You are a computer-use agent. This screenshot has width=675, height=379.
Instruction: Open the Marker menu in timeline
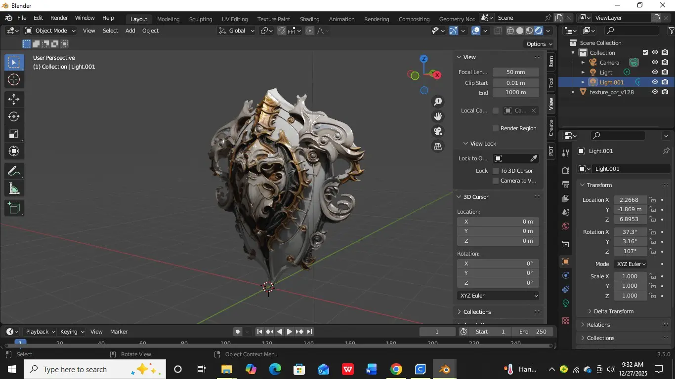click(119, 332)
